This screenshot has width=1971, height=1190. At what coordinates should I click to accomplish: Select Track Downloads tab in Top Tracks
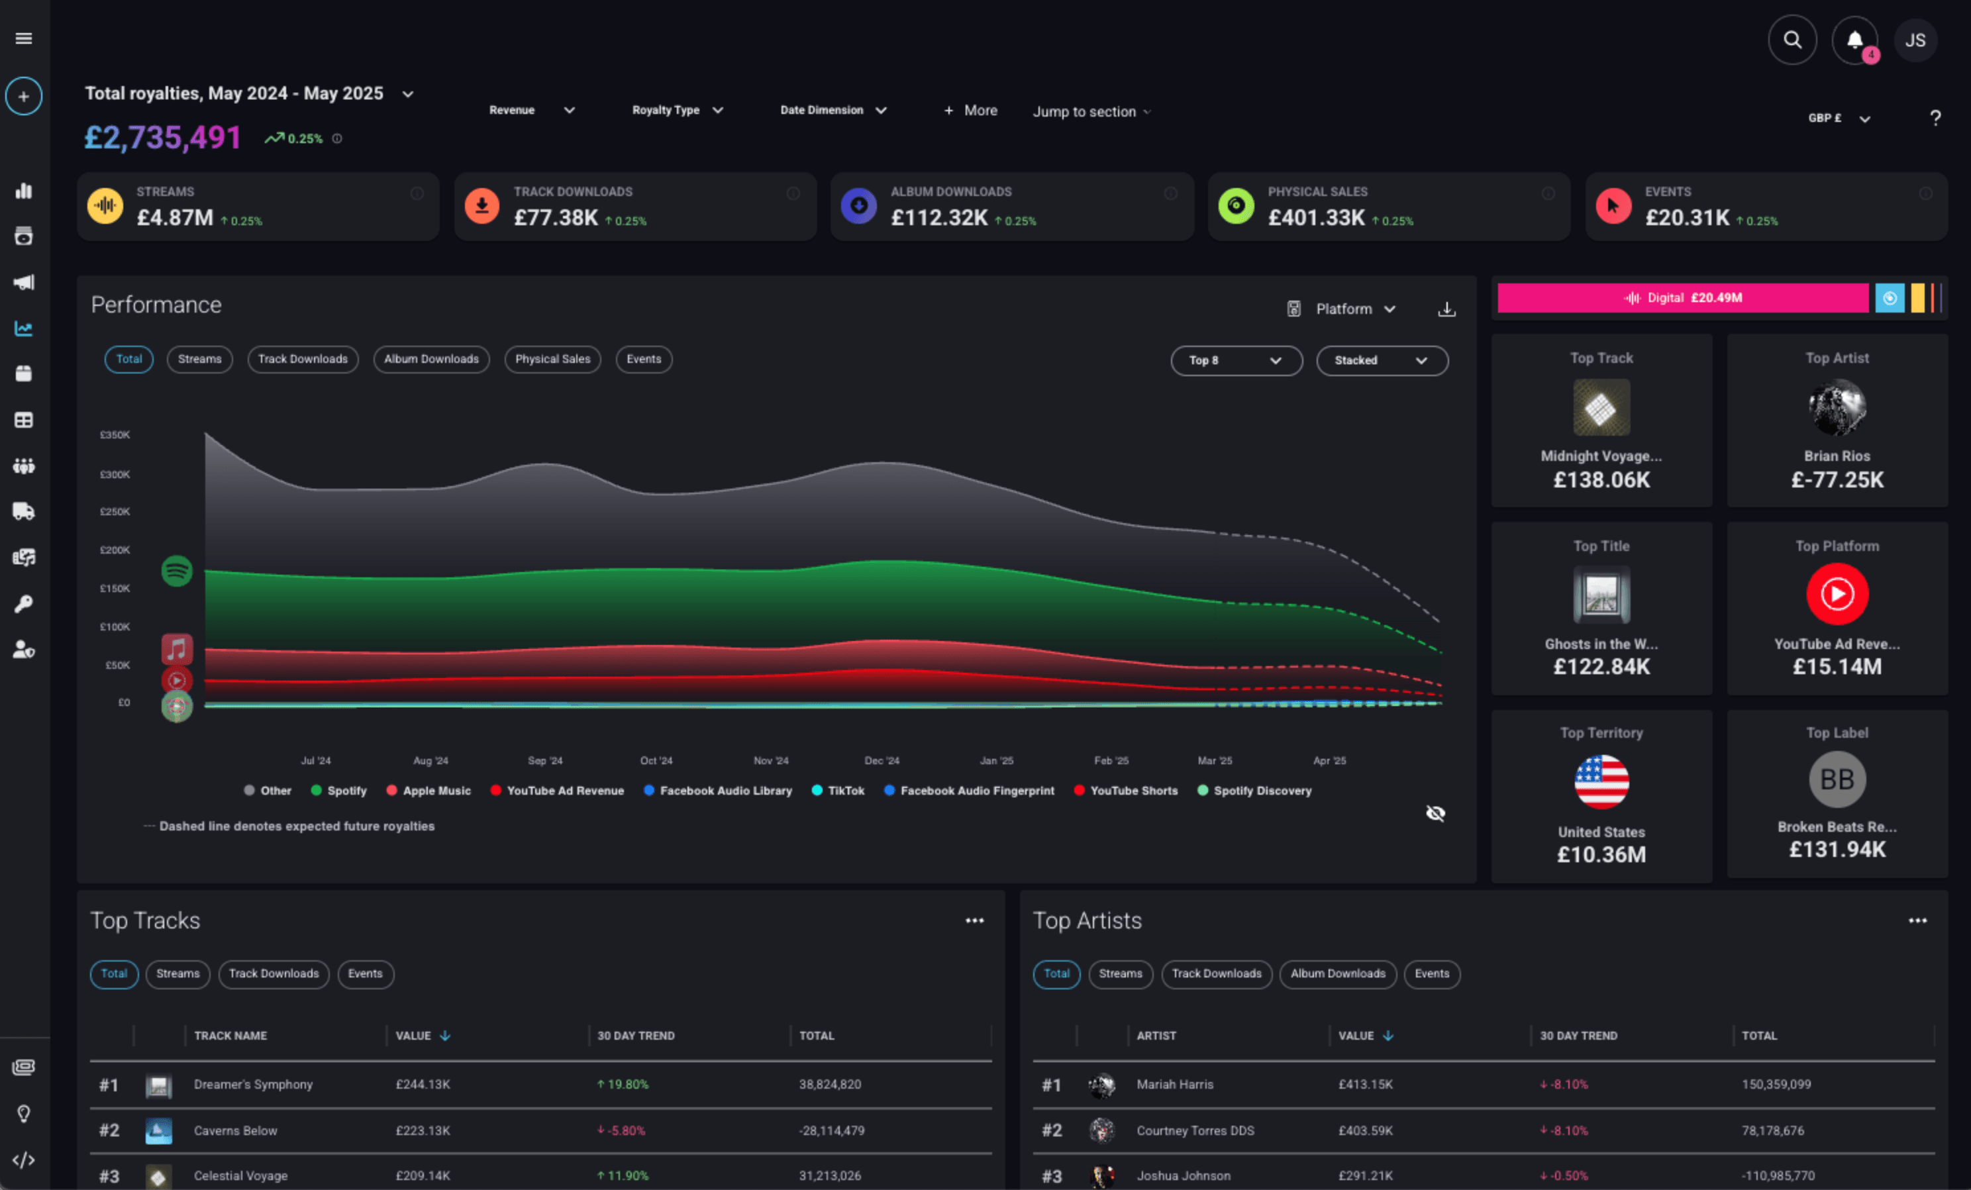coord(274,973)
